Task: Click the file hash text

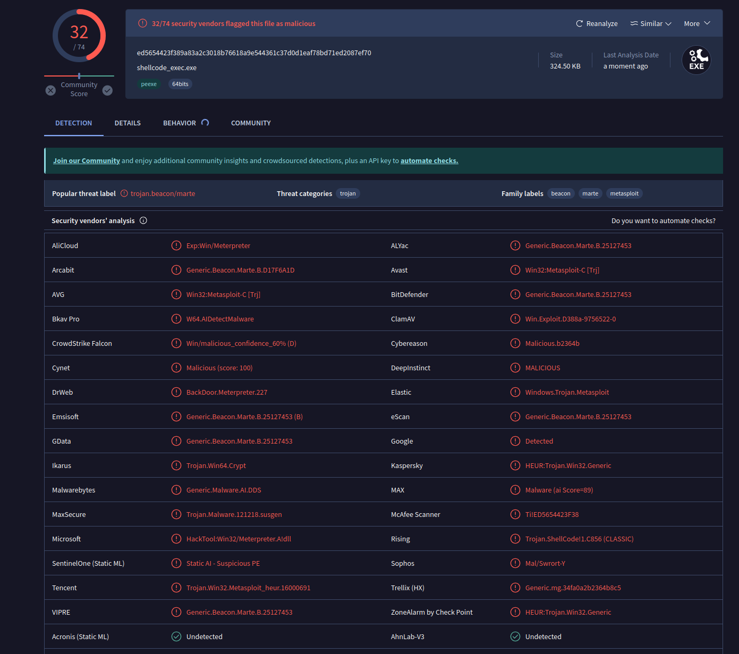Action: point(254,53)
